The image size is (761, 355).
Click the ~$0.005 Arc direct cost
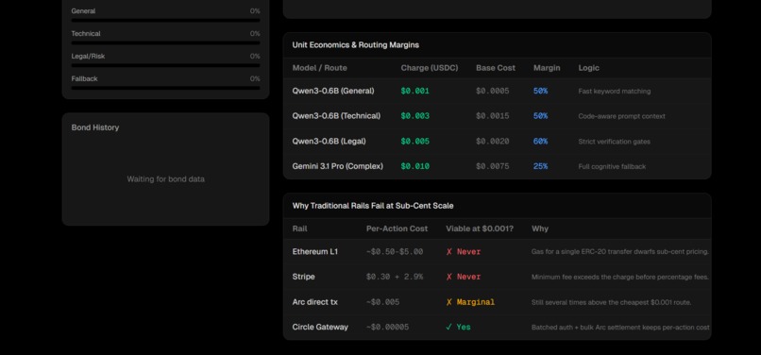pyautogui.click(x=383, y=302)
